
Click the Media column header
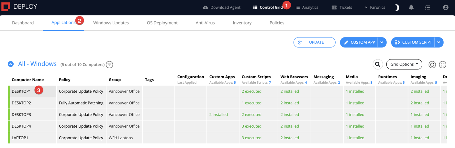tap(352, 77)
